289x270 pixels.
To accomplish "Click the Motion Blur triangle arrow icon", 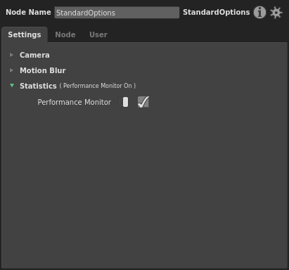I will pyautogui.click(x=11, y=70).
